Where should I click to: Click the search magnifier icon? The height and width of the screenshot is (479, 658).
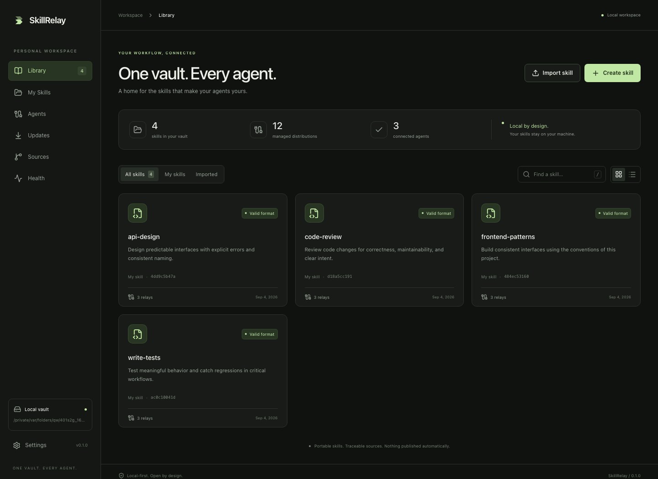pyautogui.click(x=526, y=174)
